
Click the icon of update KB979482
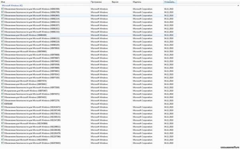click(2, 61)
